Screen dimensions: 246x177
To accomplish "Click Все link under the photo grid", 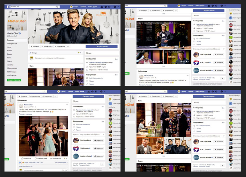I will [x=164, y=156].
